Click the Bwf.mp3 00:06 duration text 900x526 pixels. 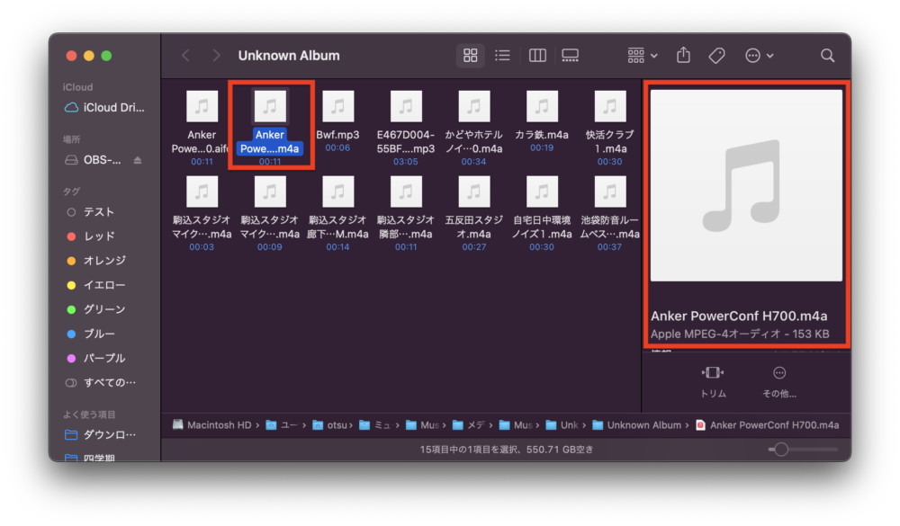click(x=337, y=148)
